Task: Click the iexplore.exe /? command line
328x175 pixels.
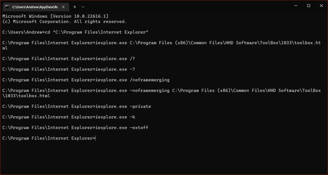Action: [69, 59]
